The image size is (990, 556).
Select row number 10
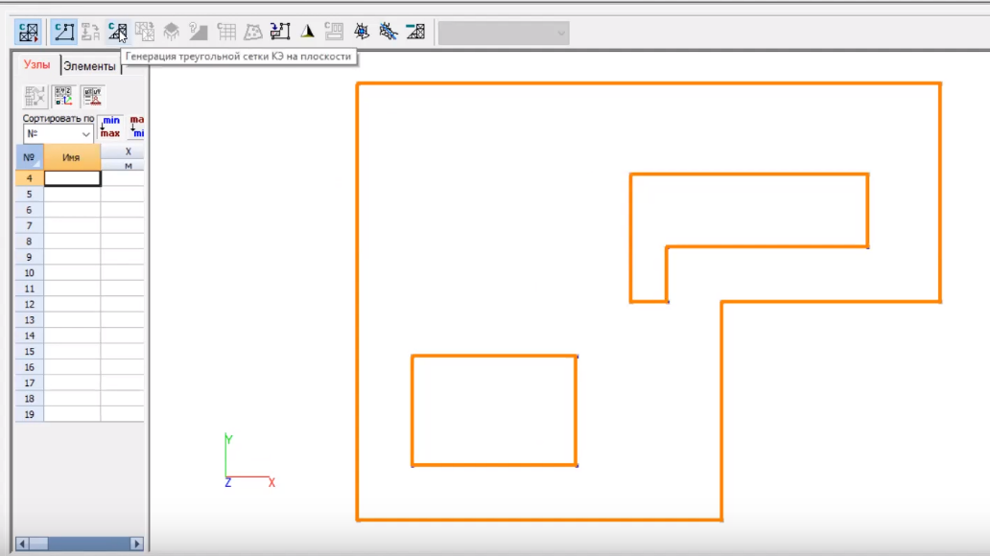click(x=29, y=273)
